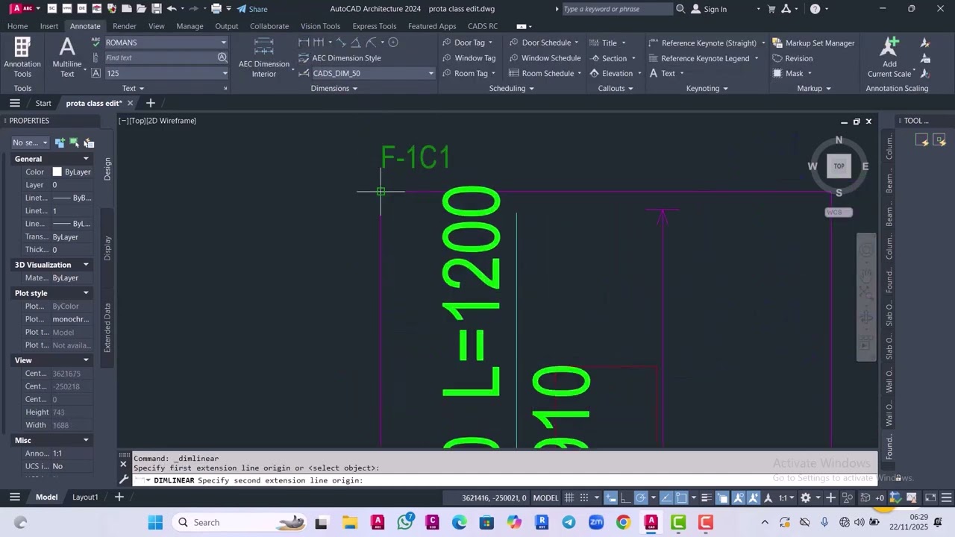Run the text spell check icon
The image size is (955, 537).
click(95, 43)
